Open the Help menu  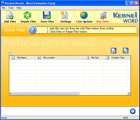19,8
